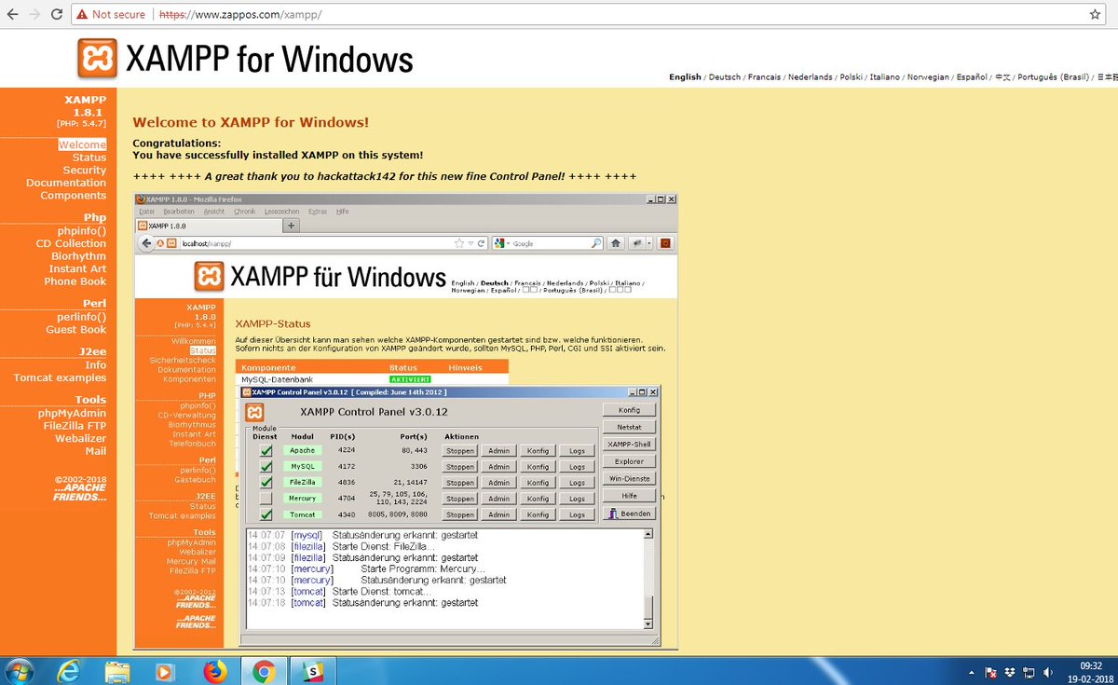Click the network tray icon
Viewport: 1118px width, 685px height.
[1029, 671]
